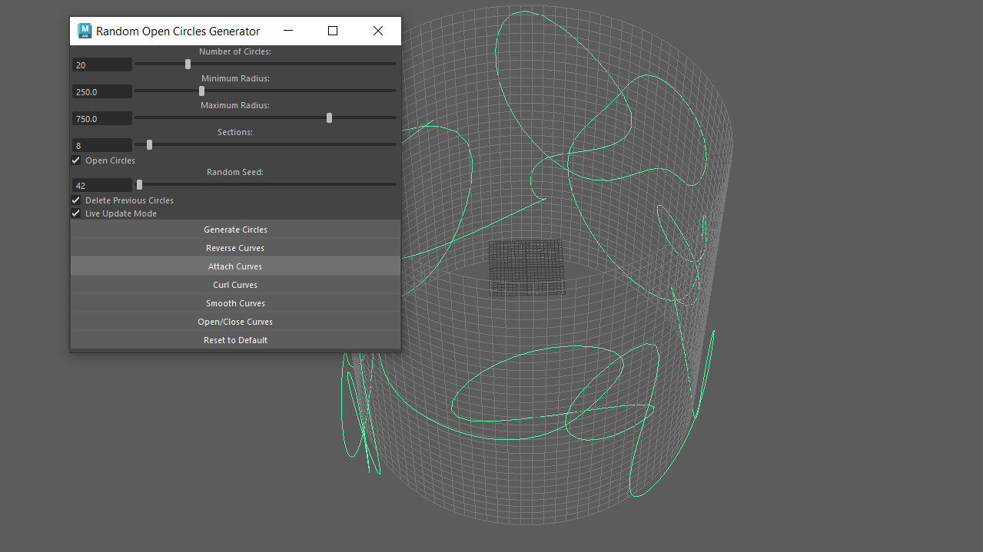
Task: Select the Minimum Radius input showing 250.0
Action: point(101,91)
